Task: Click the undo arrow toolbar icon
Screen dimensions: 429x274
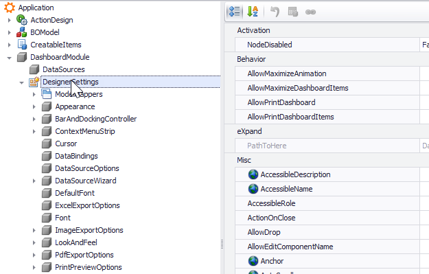Action: (x=275, y=12)
